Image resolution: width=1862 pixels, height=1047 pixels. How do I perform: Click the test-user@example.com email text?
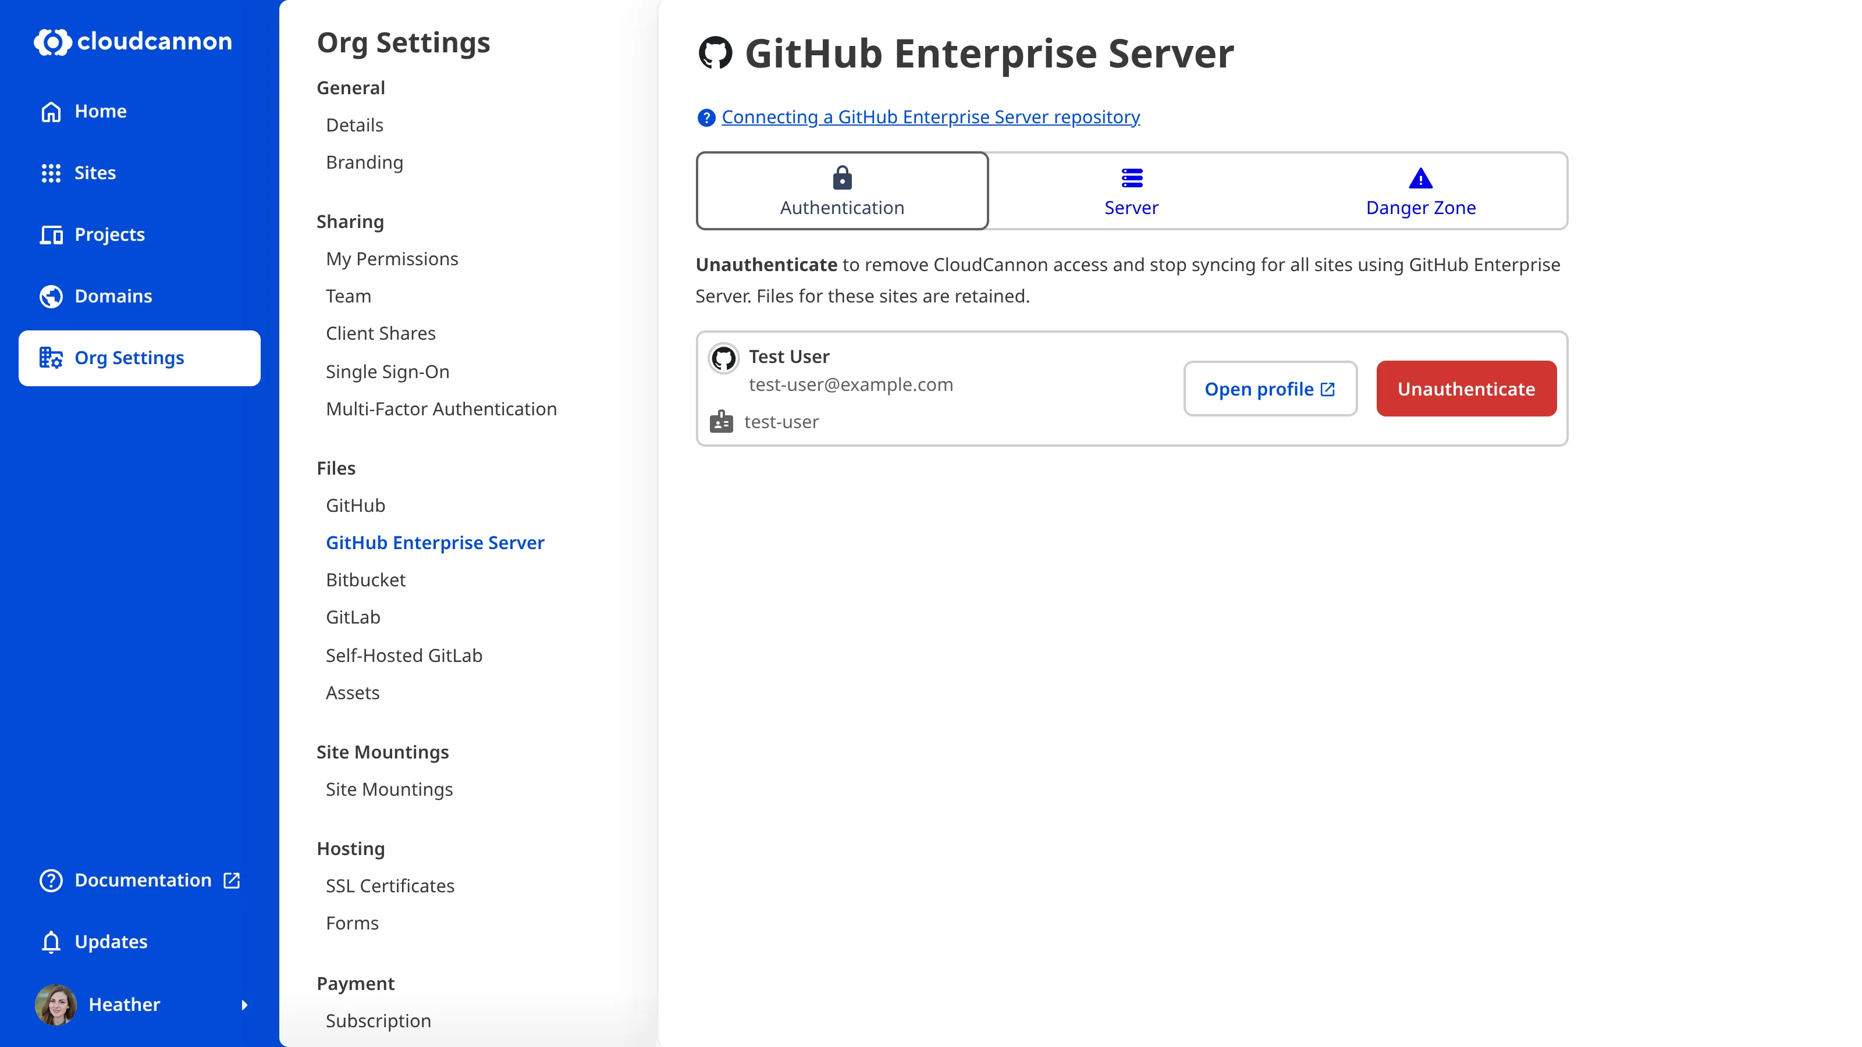coord(851,384)
